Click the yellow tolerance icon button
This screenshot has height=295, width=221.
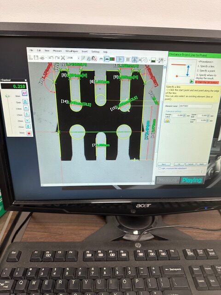coord(167,120)
